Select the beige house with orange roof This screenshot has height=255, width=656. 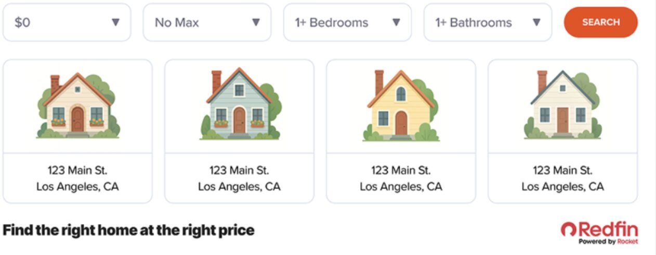pos(78,106)
